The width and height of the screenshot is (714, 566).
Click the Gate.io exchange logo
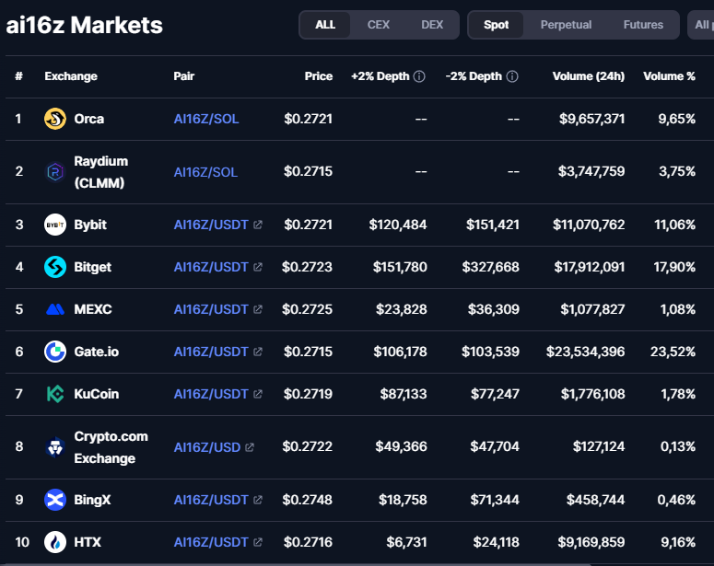tap(55, 352)
